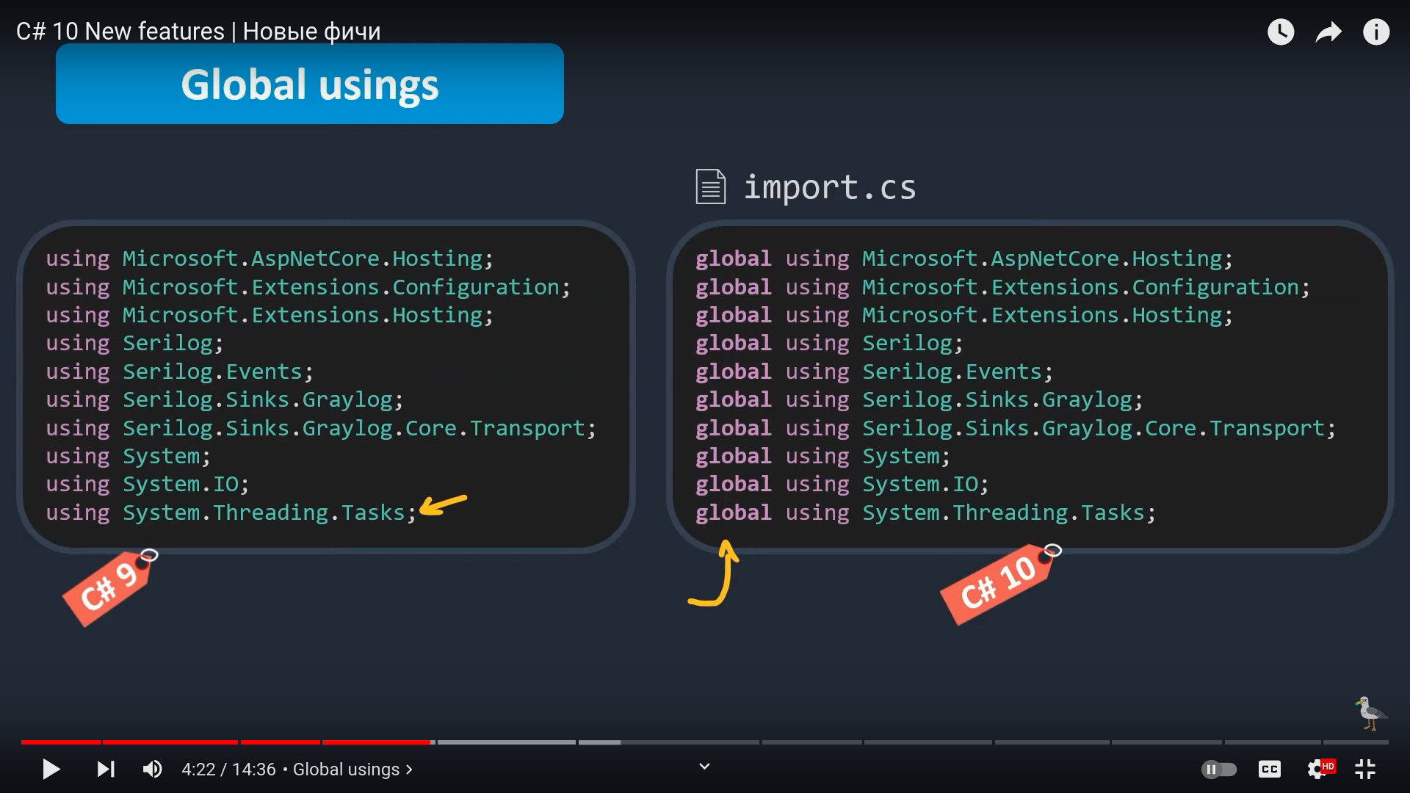Viewport: 1410px width, 793px height.
Task: Mute the video volume
Action: pyautogui.click(x=152, y=769)
